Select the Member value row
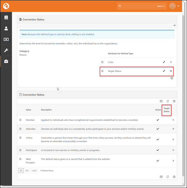This screenshot has height=188, width=187. tap(97, 120)
